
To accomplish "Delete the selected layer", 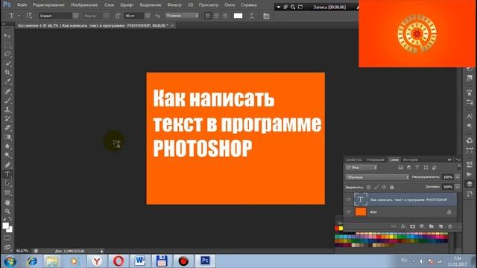I will coord(450,226).
